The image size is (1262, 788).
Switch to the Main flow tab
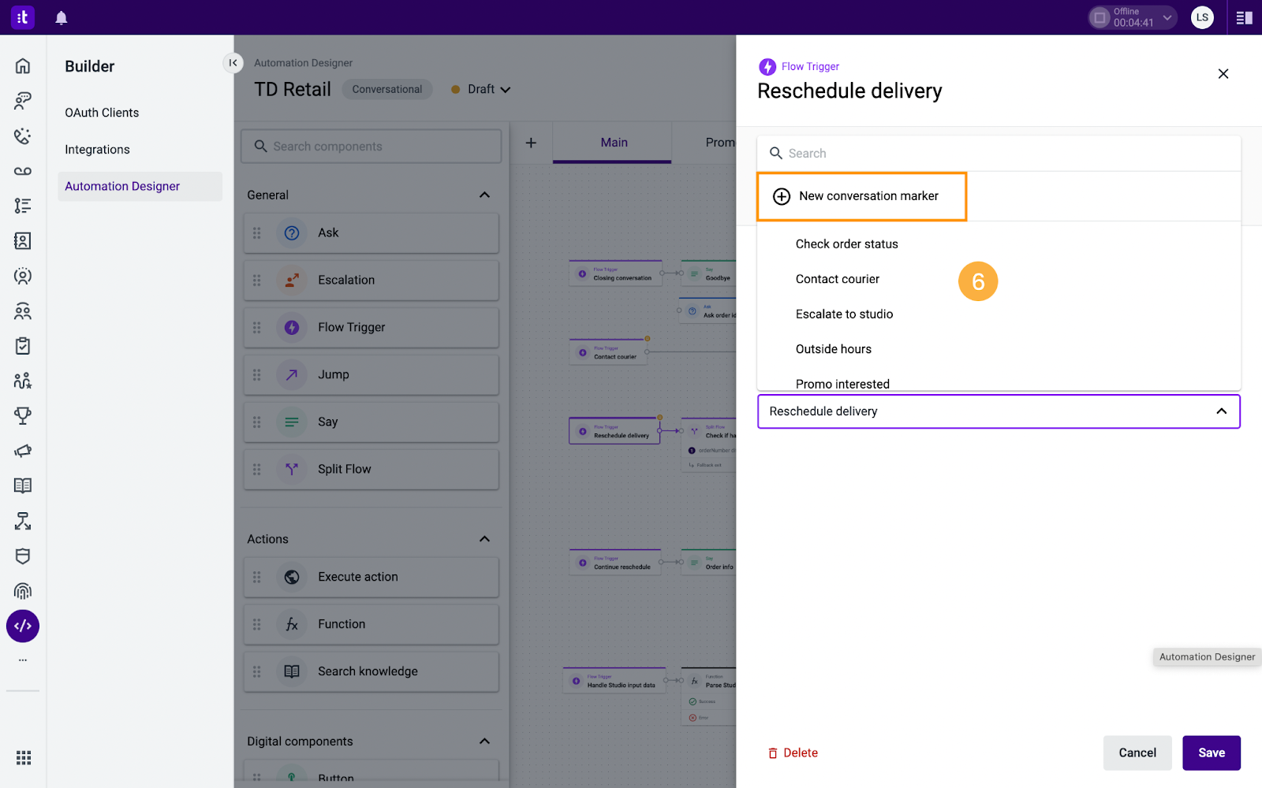[614, 143]
